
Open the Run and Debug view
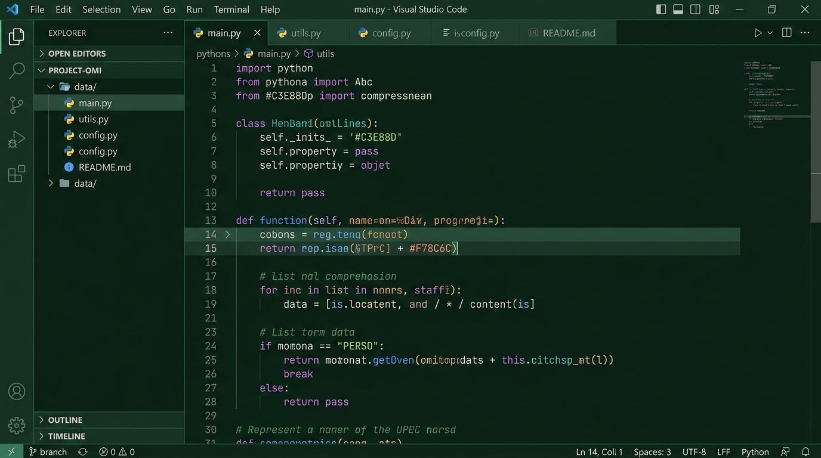[17, 140]
